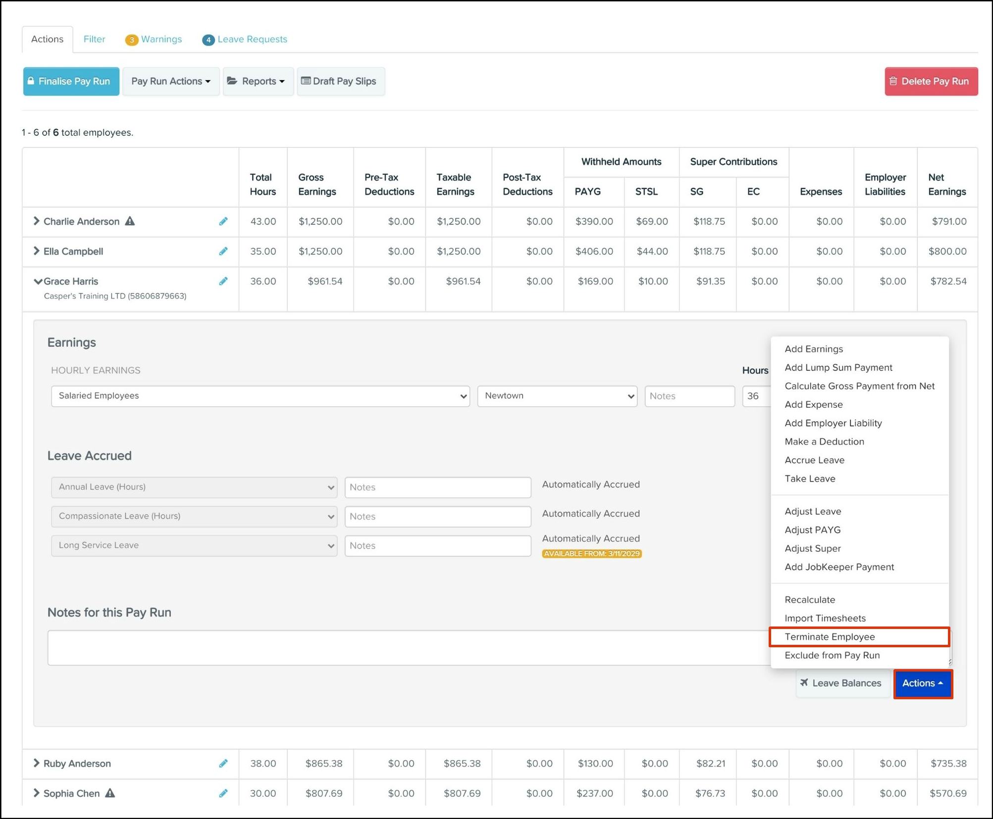Expand Charlie Anderson's pay row
The width and height of the screenshot is (993, 819).
36,221
